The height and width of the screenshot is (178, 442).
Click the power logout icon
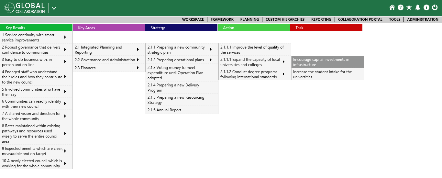[435, 7]
